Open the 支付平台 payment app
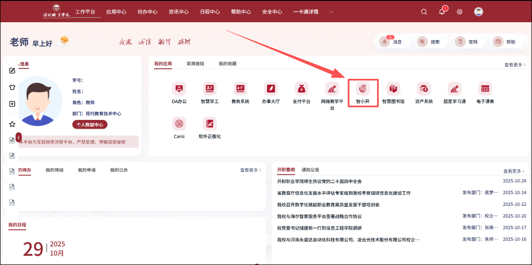This screenshot has height=265, width=532. (301, 89)
